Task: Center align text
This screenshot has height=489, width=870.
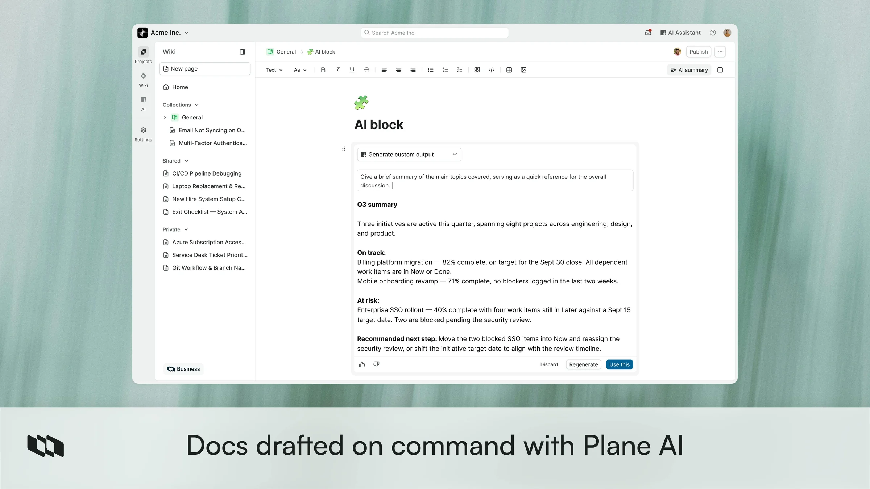Action: tap(398, 70)
